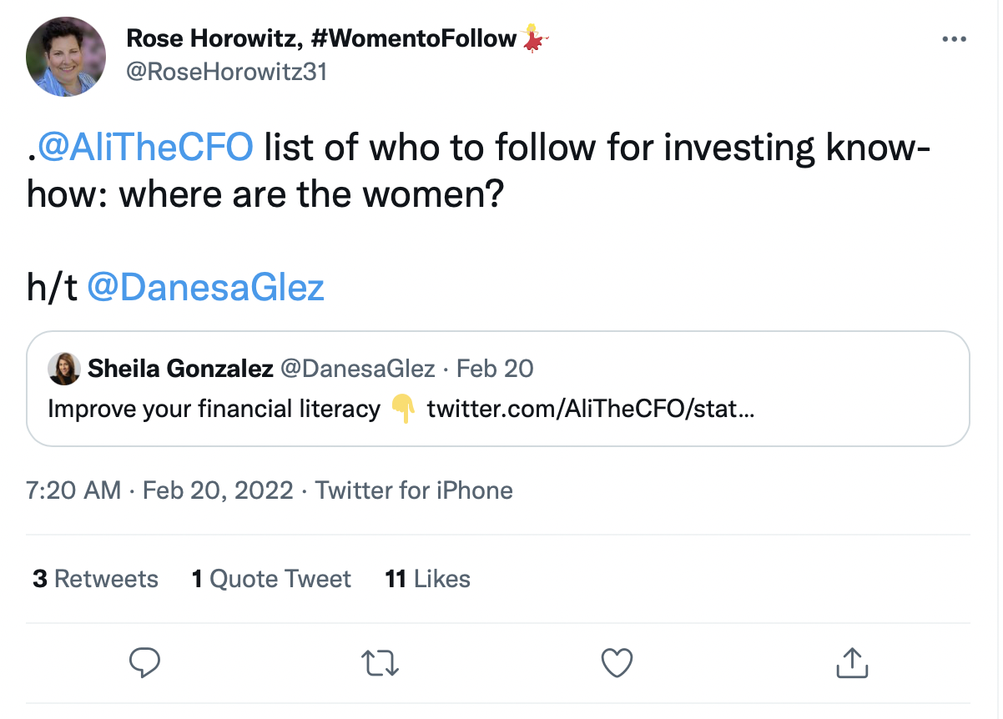This screenshot has width=1003, height=719.
Task: Click the @DanesaGlez mention after h/t
Action: pos(205,288)
